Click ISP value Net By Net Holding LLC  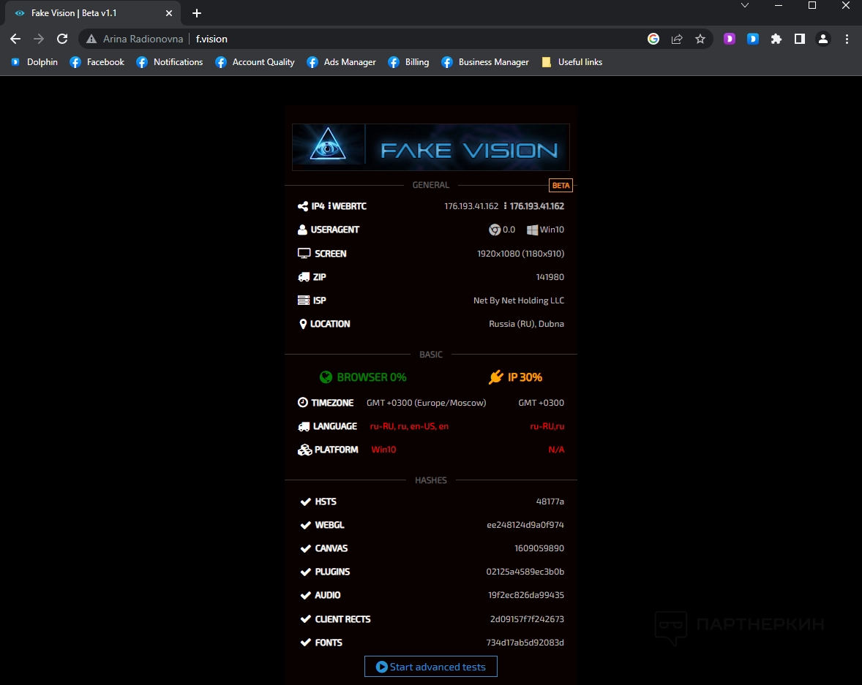(518, 300)
